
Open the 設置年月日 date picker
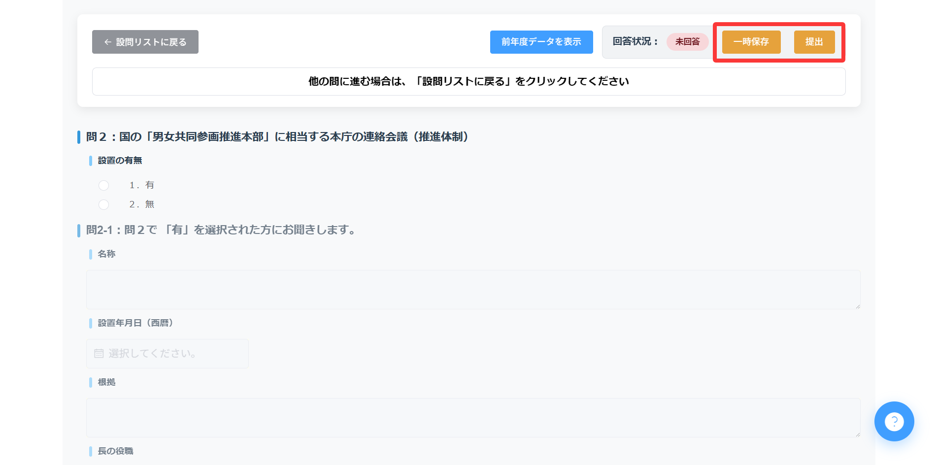click(167, 354)
